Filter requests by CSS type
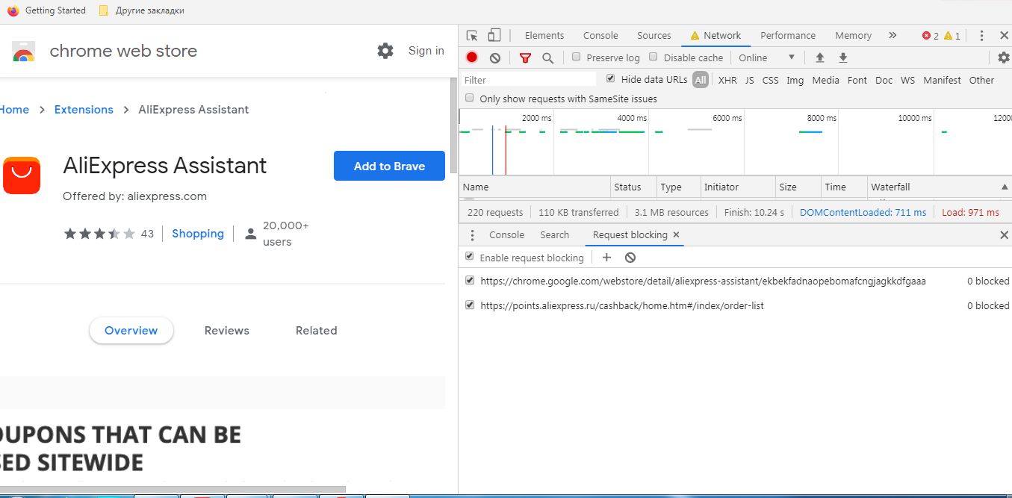 [770, 80]
